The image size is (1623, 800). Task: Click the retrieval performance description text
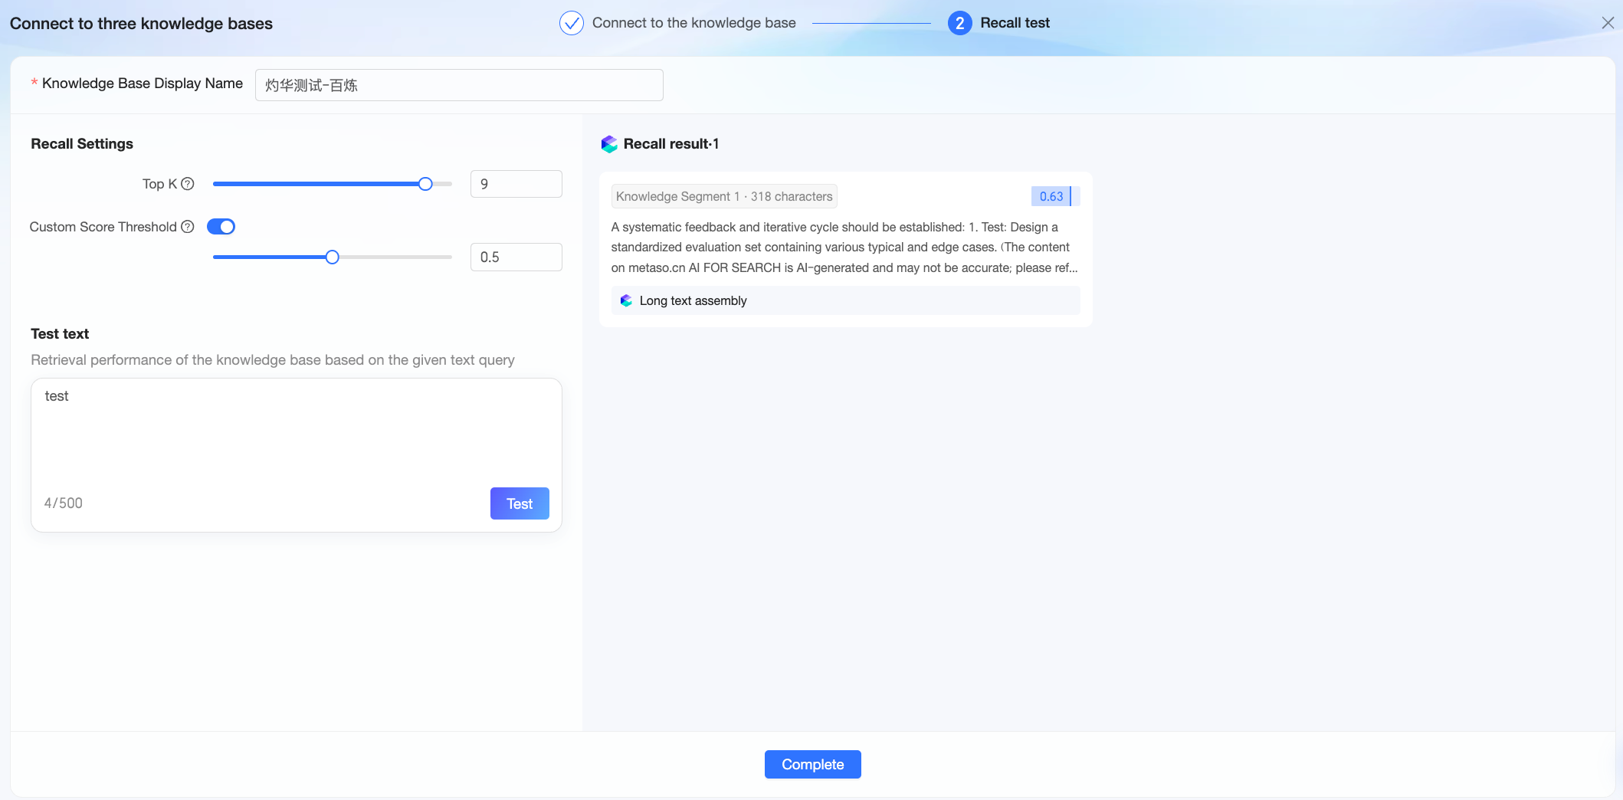click(273, 360)
